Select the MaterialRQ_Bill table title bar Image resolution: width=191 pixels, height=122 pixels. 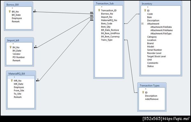(21, 73)
